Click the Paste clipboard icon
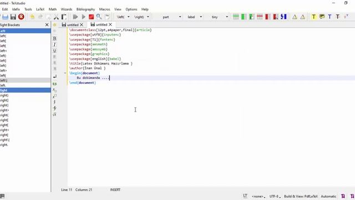 64,17
